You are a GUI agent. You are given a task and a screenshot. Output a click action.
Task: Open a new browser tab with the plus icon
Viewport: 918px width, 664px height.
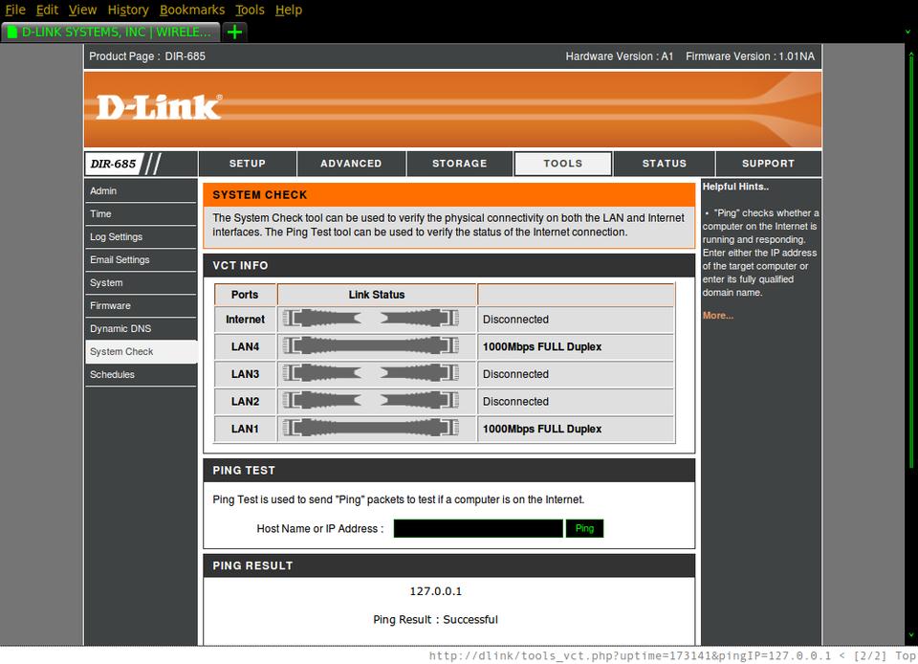[x=234, y=33]
